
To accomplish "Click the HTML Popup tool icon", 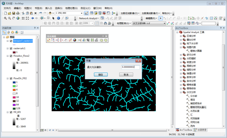I will [x=67, y=18].
